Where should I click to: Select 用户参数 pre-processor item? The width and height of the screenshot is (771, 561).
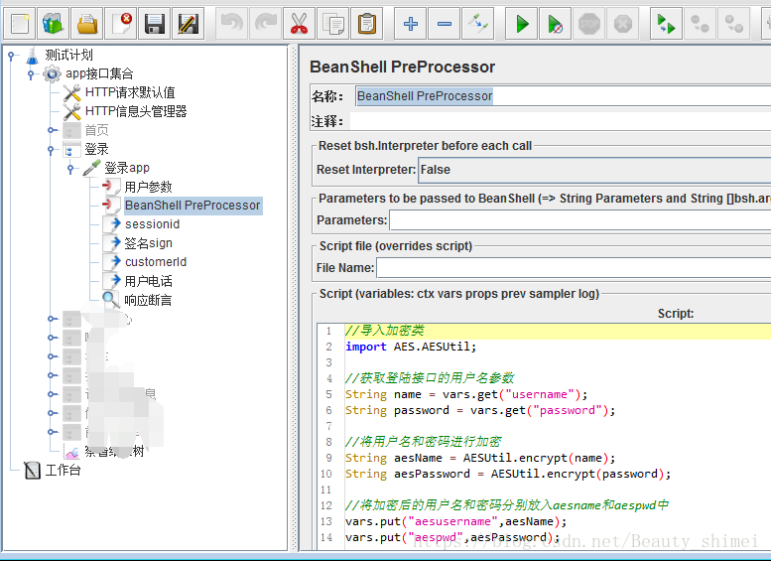point(148,187)
